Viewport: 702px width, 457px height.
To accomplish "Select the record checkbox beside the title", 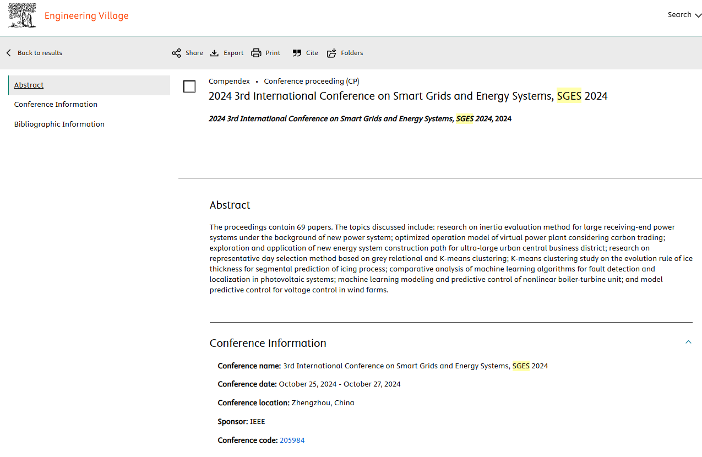I will tap(189, 86).
